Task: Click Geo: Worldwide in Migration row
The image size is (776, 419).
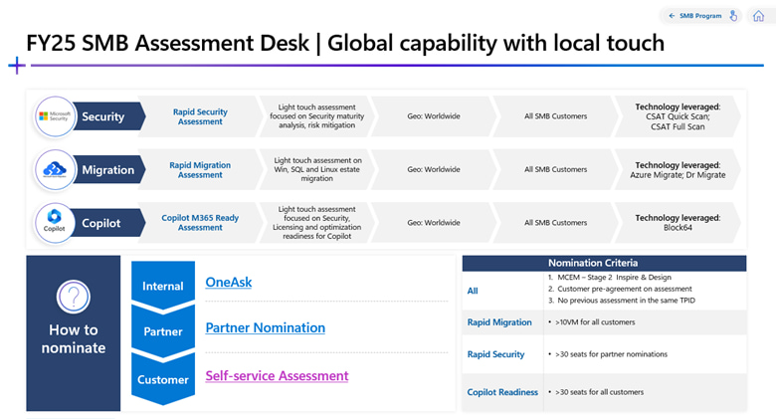Action: point(434,169)
